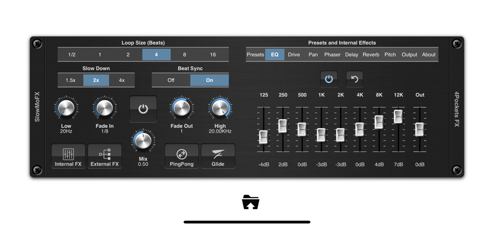The image size is (494, 228).
Task: Choose 4x slow down
Action: coord(122,80)
